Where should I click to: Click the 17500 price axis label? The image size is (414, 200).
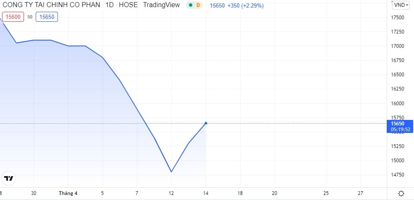tap(397, 17)
